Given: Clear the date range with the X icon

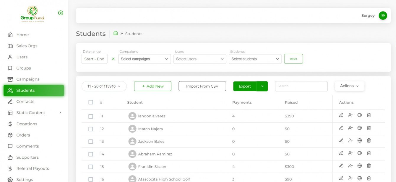Looking at the screenshot, I should (x=113, y=59).
